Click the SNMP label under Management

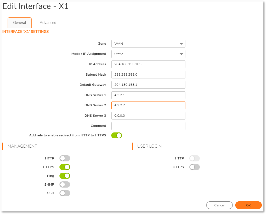pos(49,184)
